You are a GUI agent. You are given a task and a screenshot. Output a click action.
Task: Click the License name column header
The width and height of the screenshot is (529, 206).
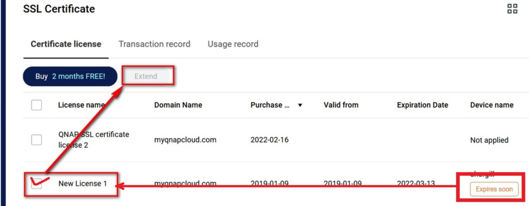tap(81, 105)
